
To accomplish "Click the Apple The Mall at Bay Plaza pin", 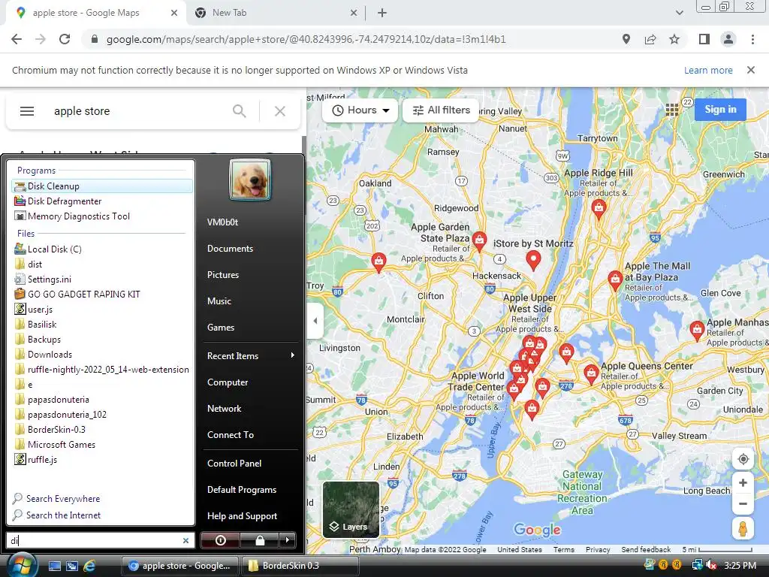I will [615, 281].
